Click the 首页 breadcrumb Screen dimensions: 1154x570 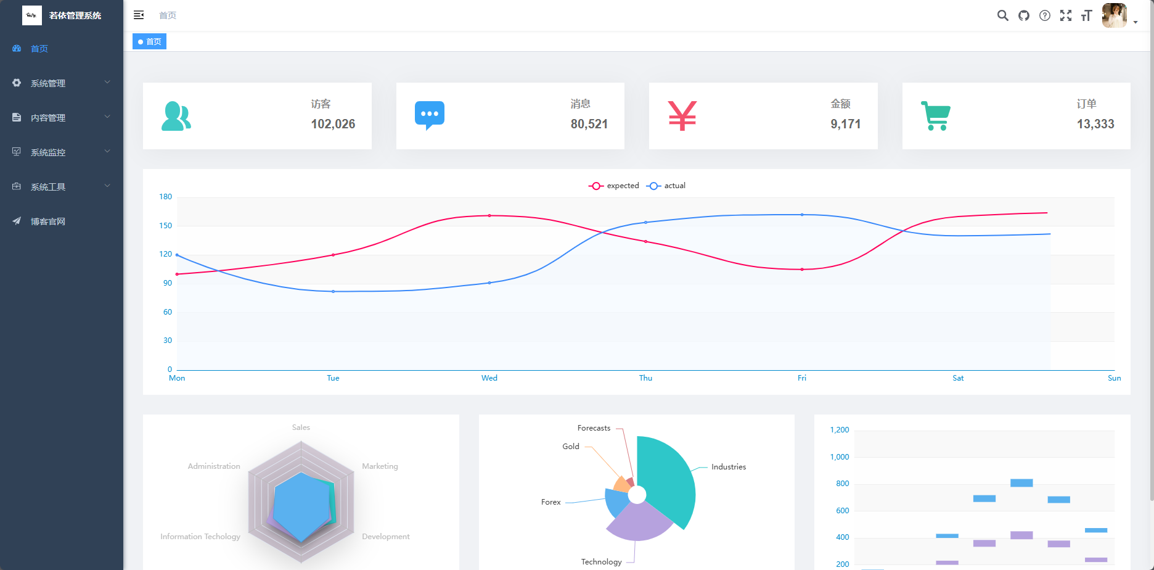tap(168, 15)
